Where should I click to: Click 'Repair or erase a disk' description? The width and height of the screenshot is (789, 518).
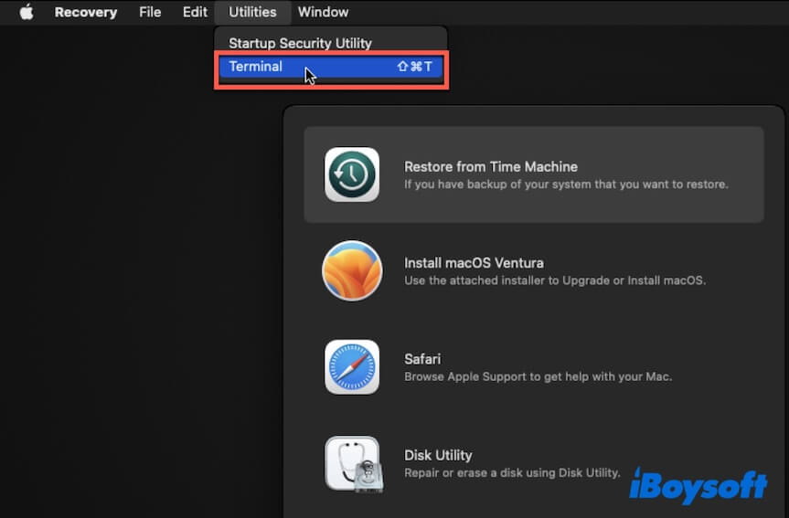[x=512, y=472]
